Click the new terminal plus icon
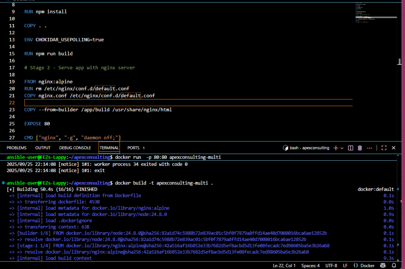The image size is (405, 269). 336,148
